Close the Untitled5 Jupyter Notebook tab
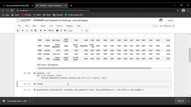Image resolution: width=191 pixels, height=107 pixels. click(x=66, y=6)
